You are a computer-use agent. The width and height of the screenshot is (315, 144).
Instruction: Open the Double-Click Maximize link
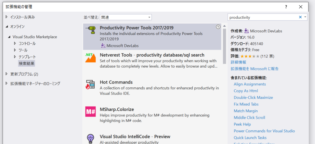[253, 98]
